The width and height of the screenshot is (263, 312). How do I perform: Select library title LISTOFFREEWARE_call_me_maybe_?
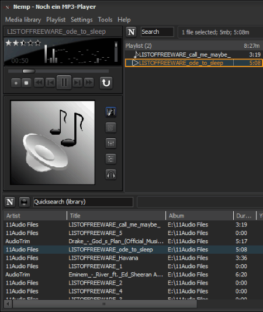coord(115,225)
